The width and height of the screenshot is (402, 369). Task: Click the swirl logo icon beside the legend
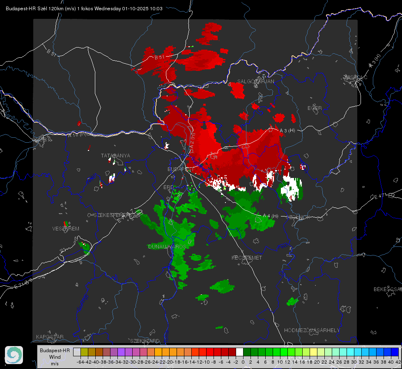tap(14, 355)
